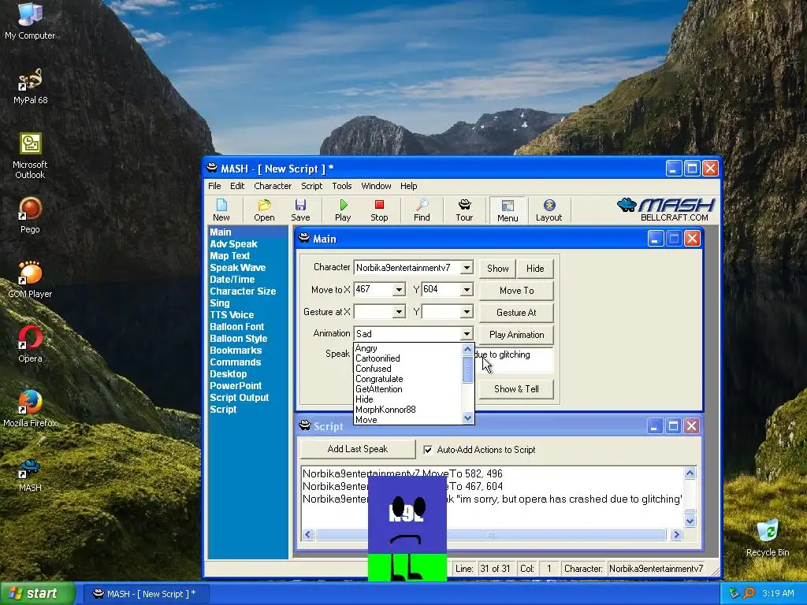Image resolution: width=807 pixels, height=605 pixels.
Task: Click the Hide character button
Action: (535, 268)
